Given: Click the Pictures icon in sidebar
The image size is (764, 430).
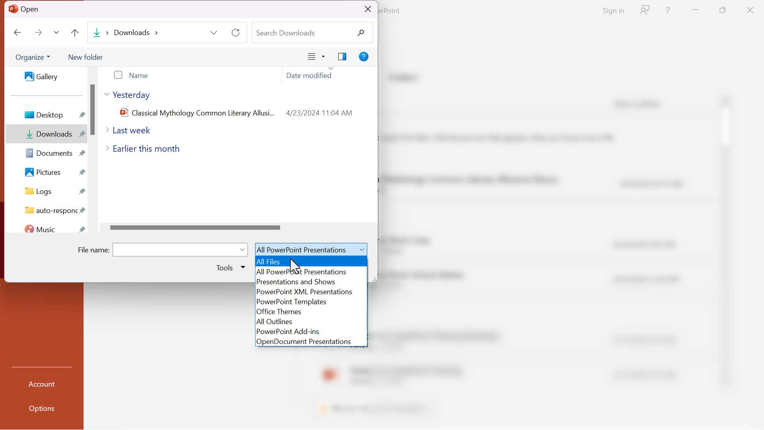Looking at the screenshot, I should [x=29, y=172].
